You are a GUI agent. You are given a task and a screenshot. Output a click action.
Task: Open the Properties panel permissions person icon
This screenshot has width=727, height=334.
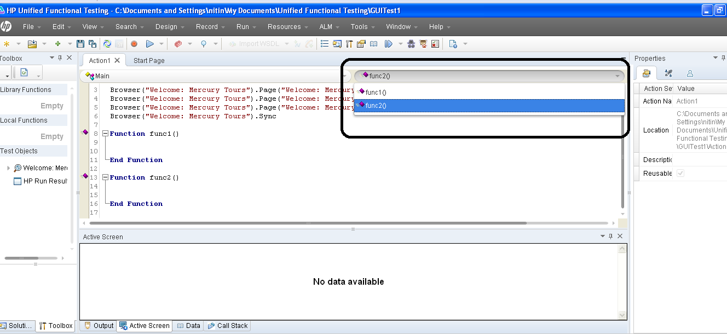(690, 72)
